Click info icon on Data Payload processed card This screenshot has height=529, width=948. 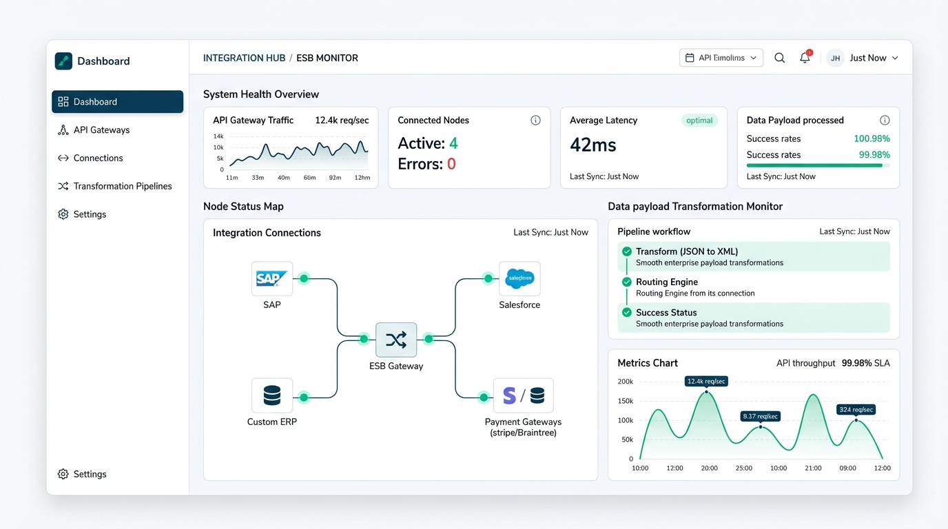885,120
